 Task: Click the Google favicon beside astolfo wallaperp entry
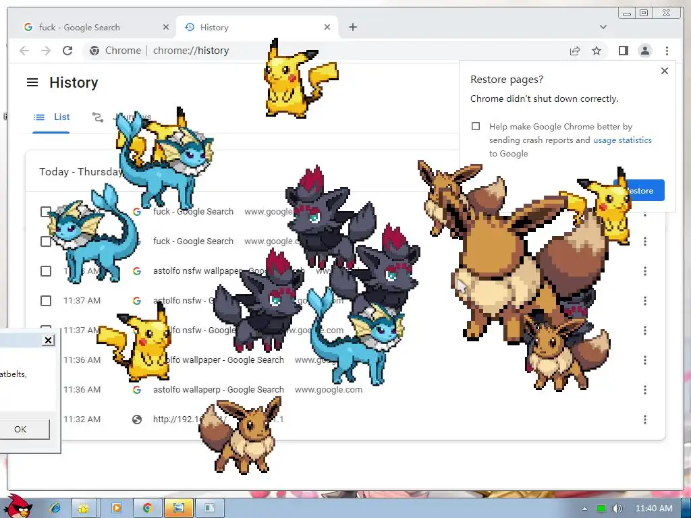[137, 390]
